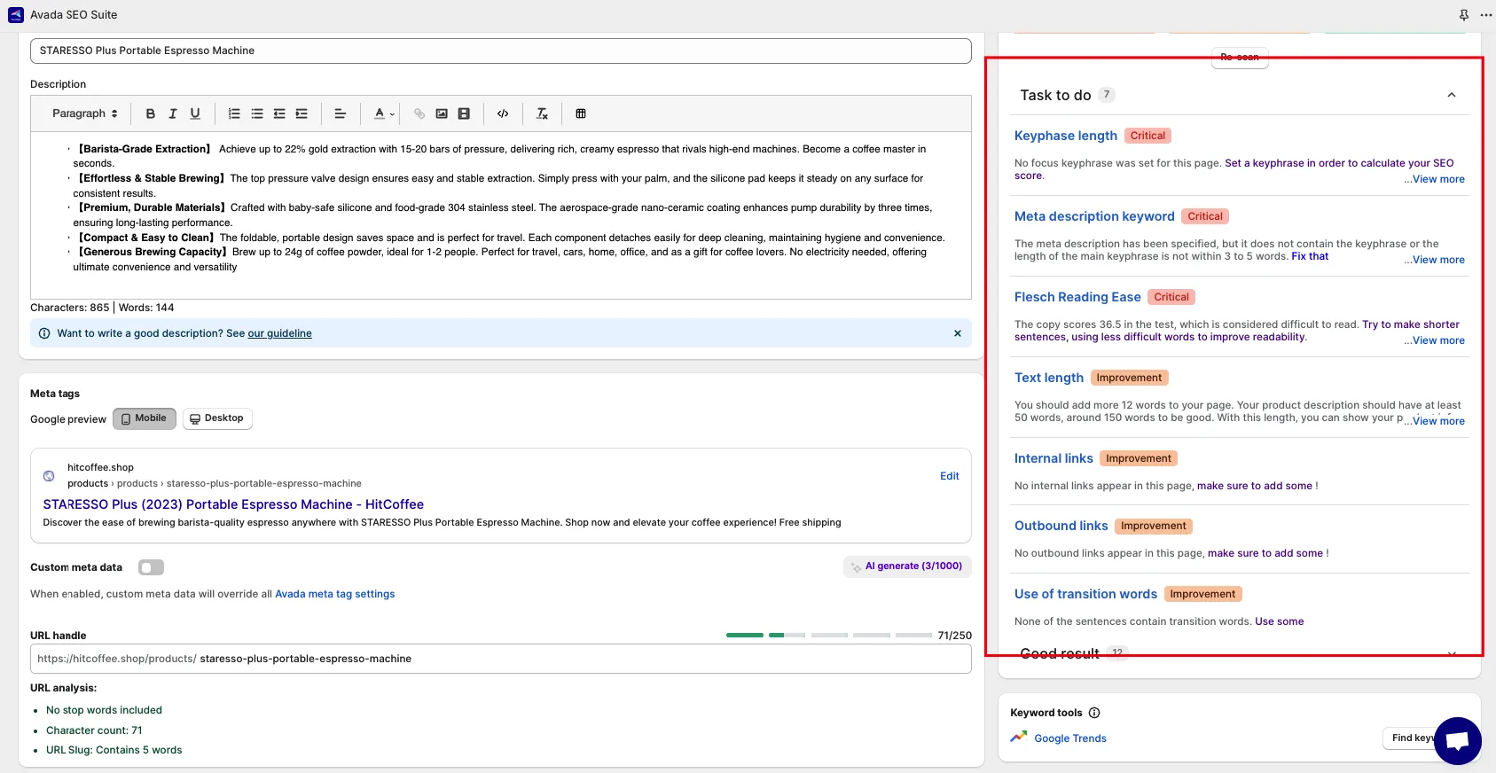Viewport: 1496px width, 773px height.
Task: Open the Flesch Reading Ease task
Action: coord(1077,297)
